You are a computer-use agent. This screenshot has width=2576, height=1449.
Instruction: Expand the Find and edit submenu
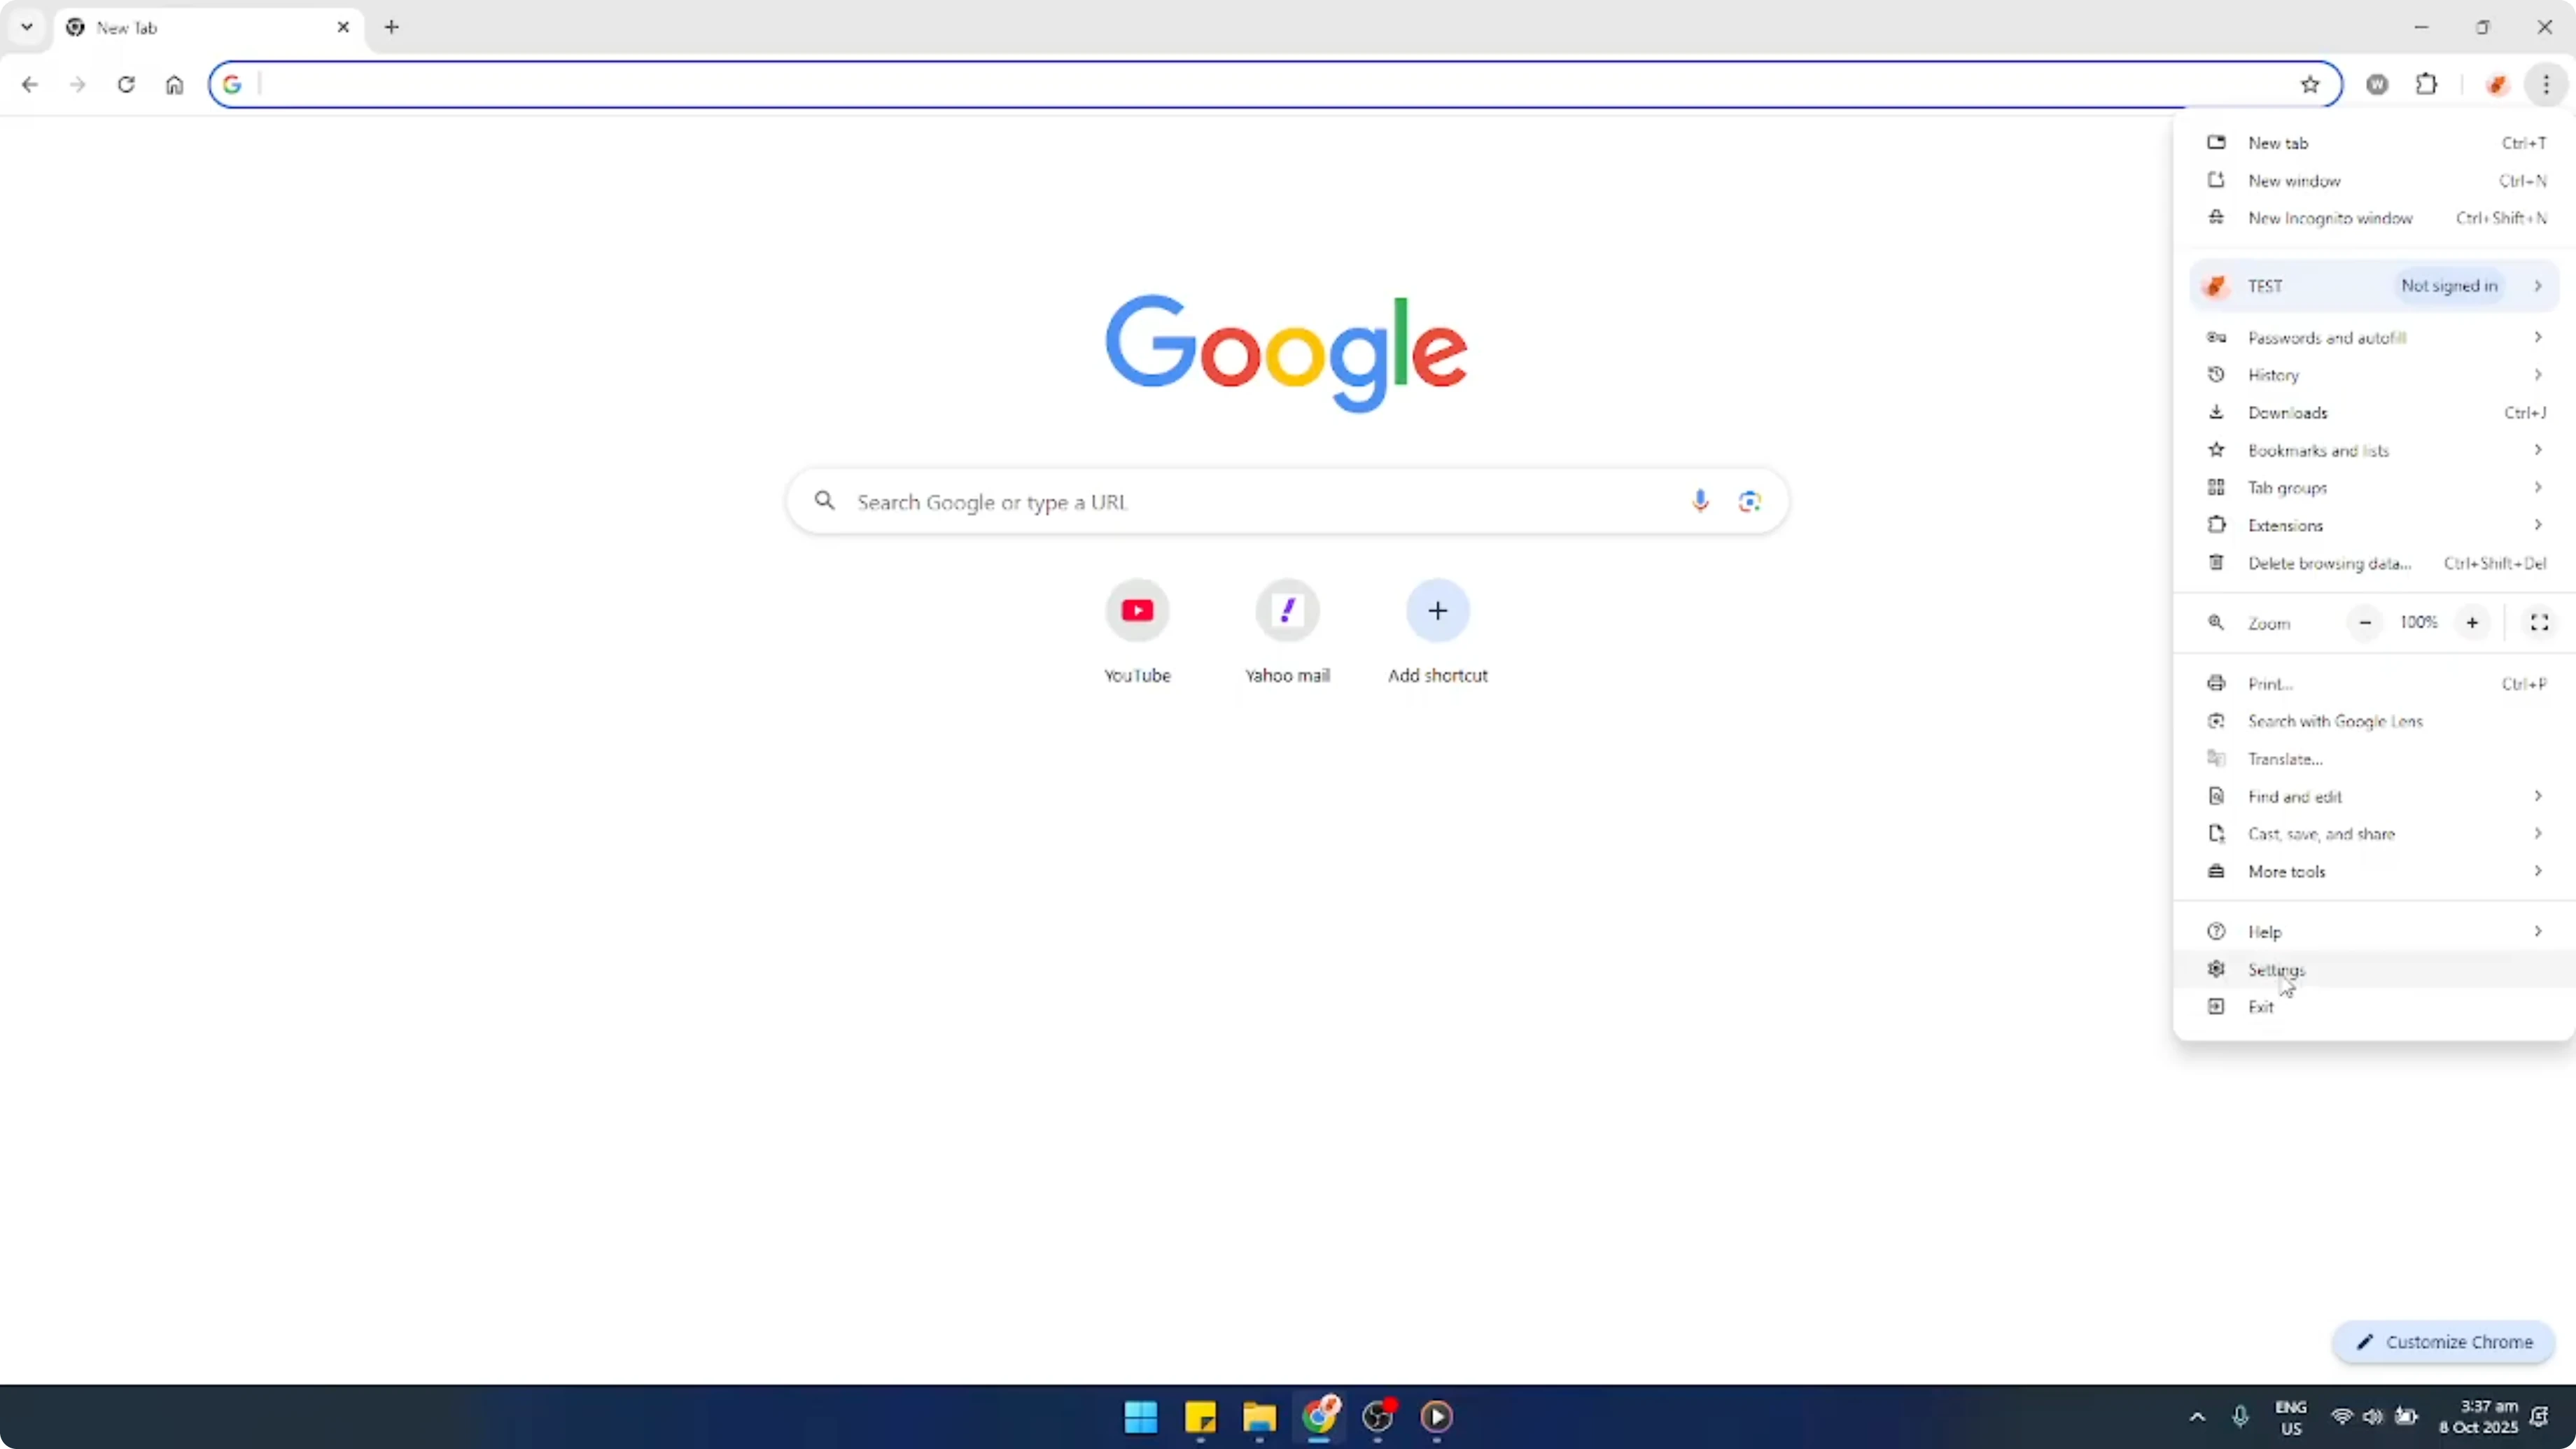point(2375,796)
